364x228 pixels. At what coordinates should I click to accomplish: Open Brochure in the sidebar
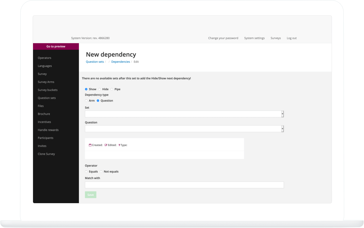click(44, 114)
